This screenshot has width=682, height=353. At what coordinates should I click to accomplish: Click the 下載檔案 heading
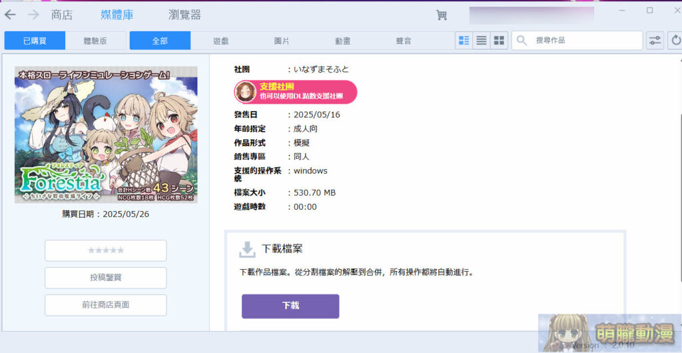pos(282,249)
